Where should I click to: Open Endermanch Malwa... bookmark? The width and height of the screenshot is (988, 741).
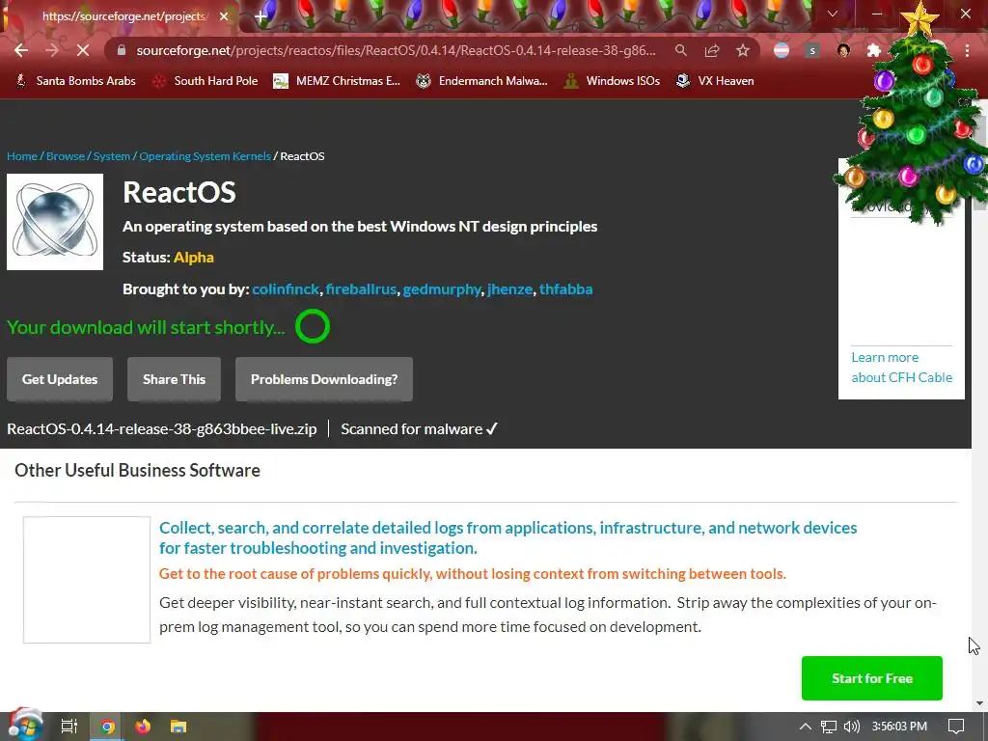coord(481,81)
